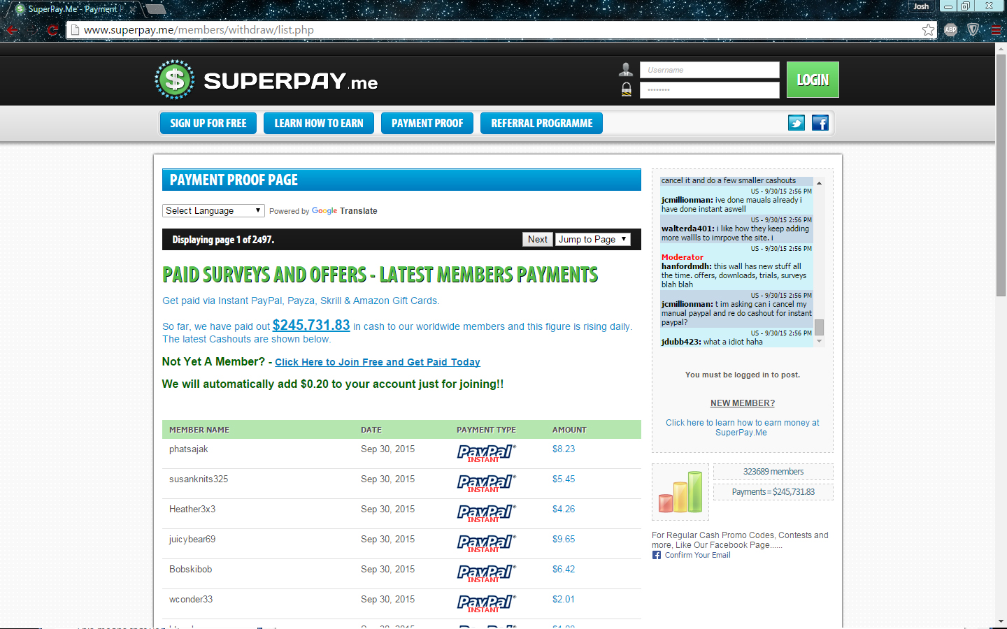Screen dimensions: 1007x629
Task: Click the small Facebook icon near Confirm Your Email
Action: pyautogui.click(x=656, y=554)
